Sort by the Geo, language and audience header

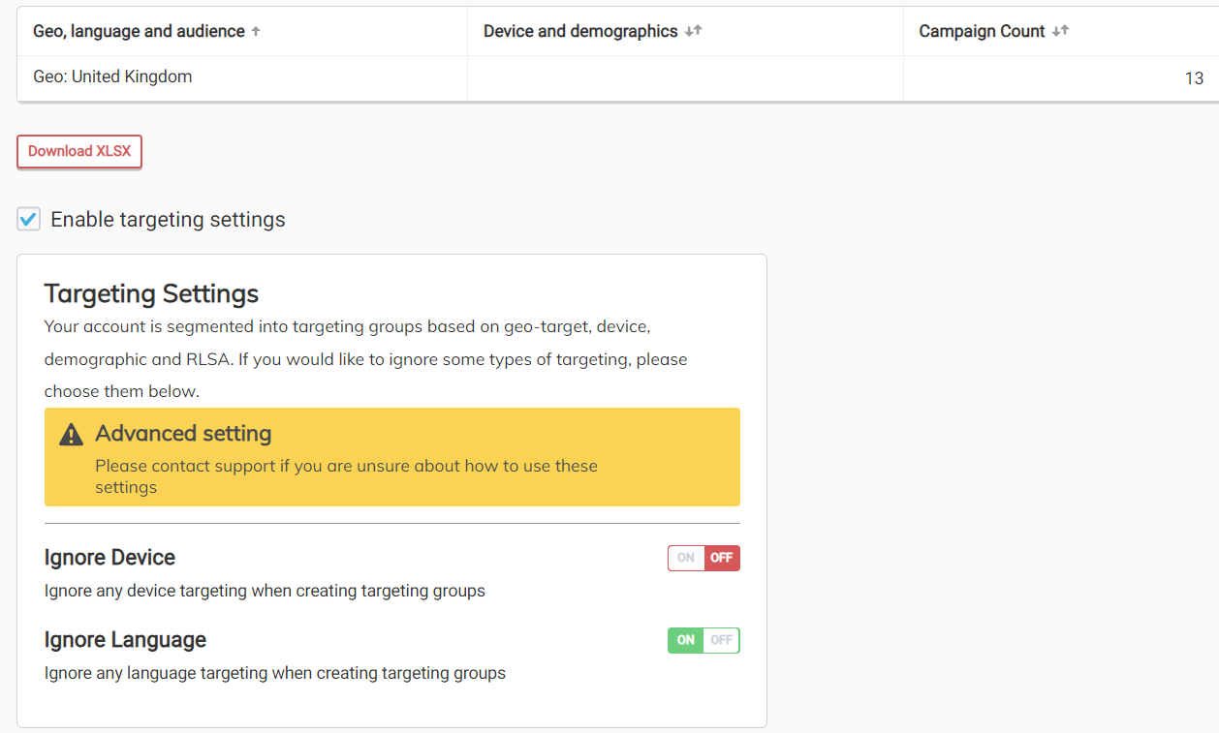(139, 31)
